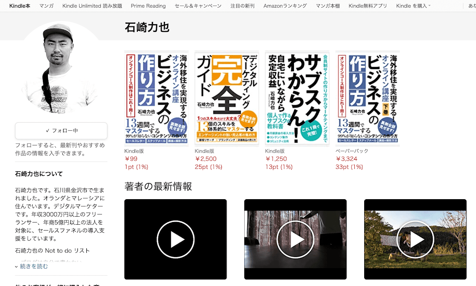Click the 著者の最新情報 heading
The image size is (476, 286).
pos(158,187)
